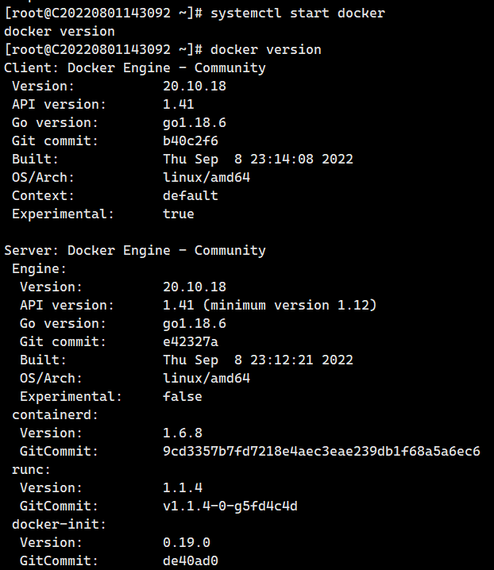Click the server Experimental value 'false'
The width and height of the screenshot is (494, 570).
click(x=182, y=396)
